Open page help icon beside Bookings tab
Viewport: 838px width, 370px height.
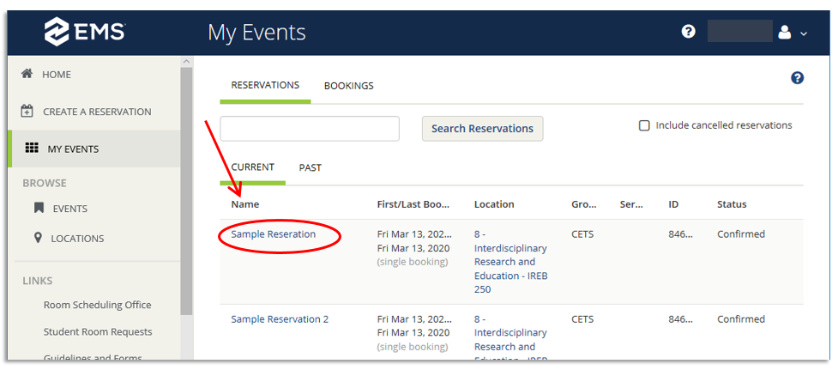pos(797,78)
